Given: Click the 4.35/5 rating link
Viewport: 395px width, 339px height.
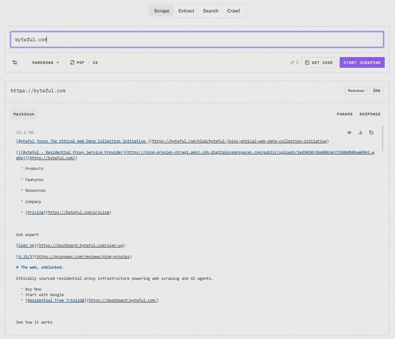Looking at the screenshot, I should [25, 256].
